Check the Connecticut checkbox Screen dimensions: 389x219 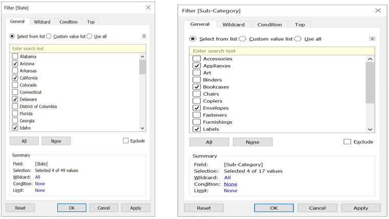click(x=15, y=92)
